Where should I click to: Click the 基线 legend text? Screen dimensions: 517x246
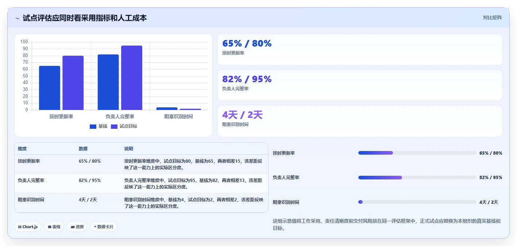pyautogui.click(x=103, y=126)
